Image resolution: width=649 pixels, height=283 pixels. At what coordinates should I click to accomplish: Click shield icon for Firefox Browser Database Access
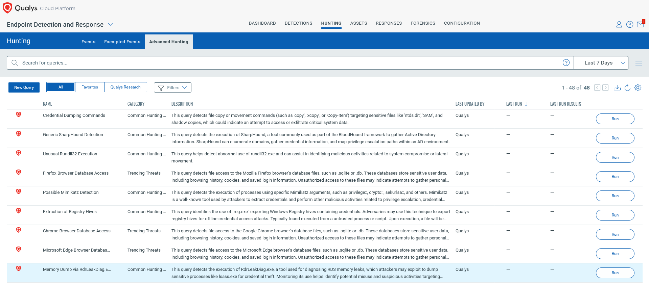(x=19, y=172)
